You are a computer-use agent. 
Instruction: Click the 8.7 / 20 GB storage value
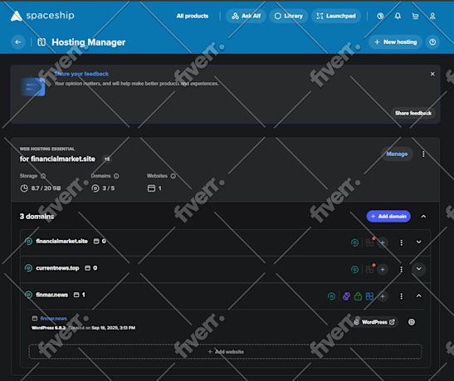pyautogui.click(x=46, y=188)
